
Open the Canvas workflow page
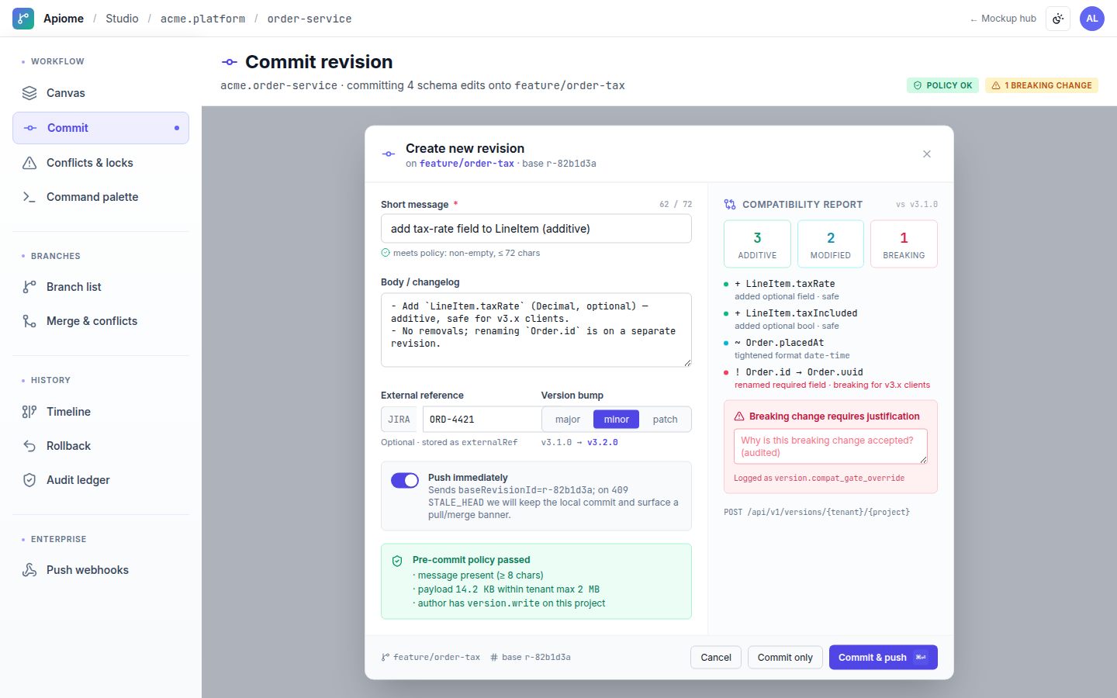tap(101, 93)
